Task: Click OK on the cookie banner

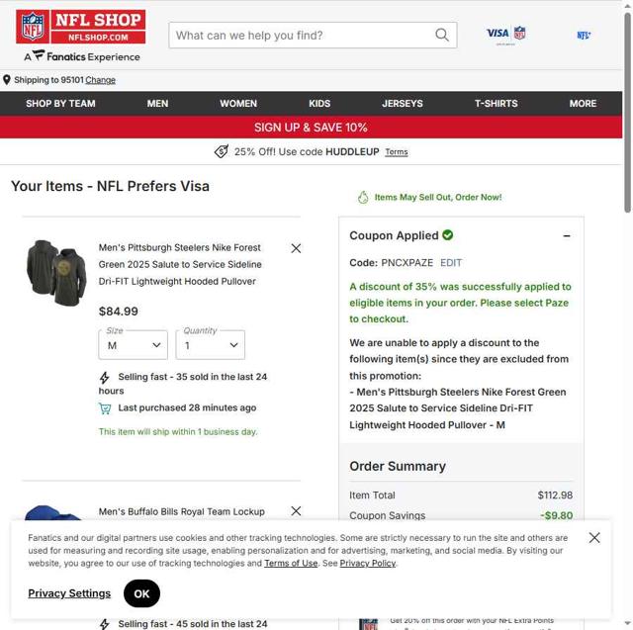Action: [x=141, y=593]
